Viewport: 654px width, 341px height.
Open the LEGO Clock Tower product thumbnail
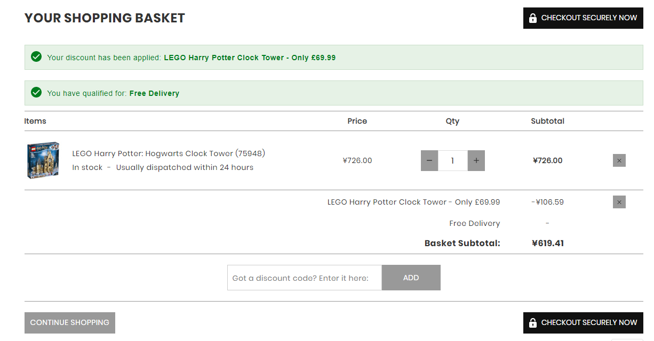(x=43, y=160)
